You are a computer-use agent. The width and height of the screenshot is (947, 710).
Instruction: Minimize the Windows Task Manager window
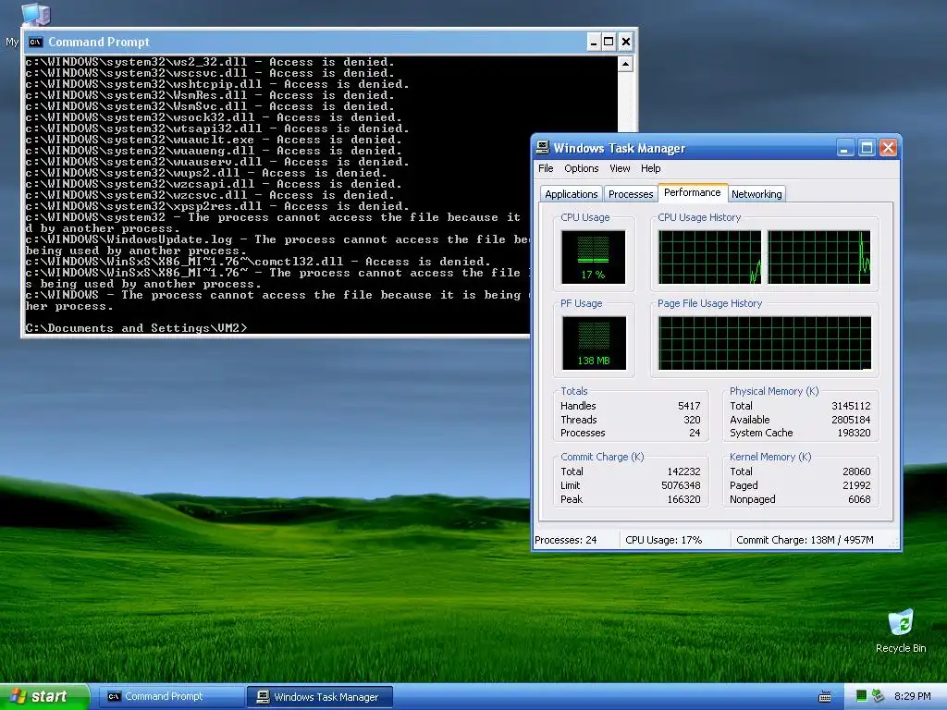coord(844,148)
